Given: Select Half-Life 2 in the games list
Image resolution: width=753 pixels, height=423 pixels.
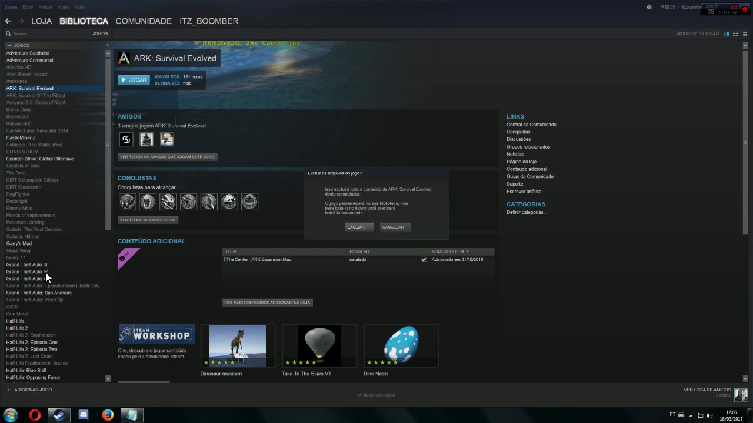Looking at the screenshot, I should (x=17, y=328).
